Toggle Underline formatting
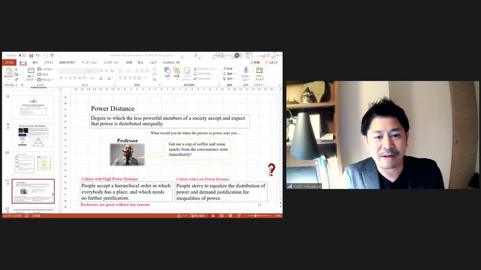This screenshot has width=481, height=270. pos(70,78)
